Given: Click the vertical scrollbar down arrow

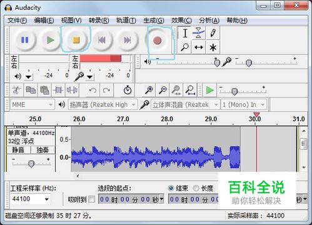Looking at the screenshot, I should pos(304,167).
